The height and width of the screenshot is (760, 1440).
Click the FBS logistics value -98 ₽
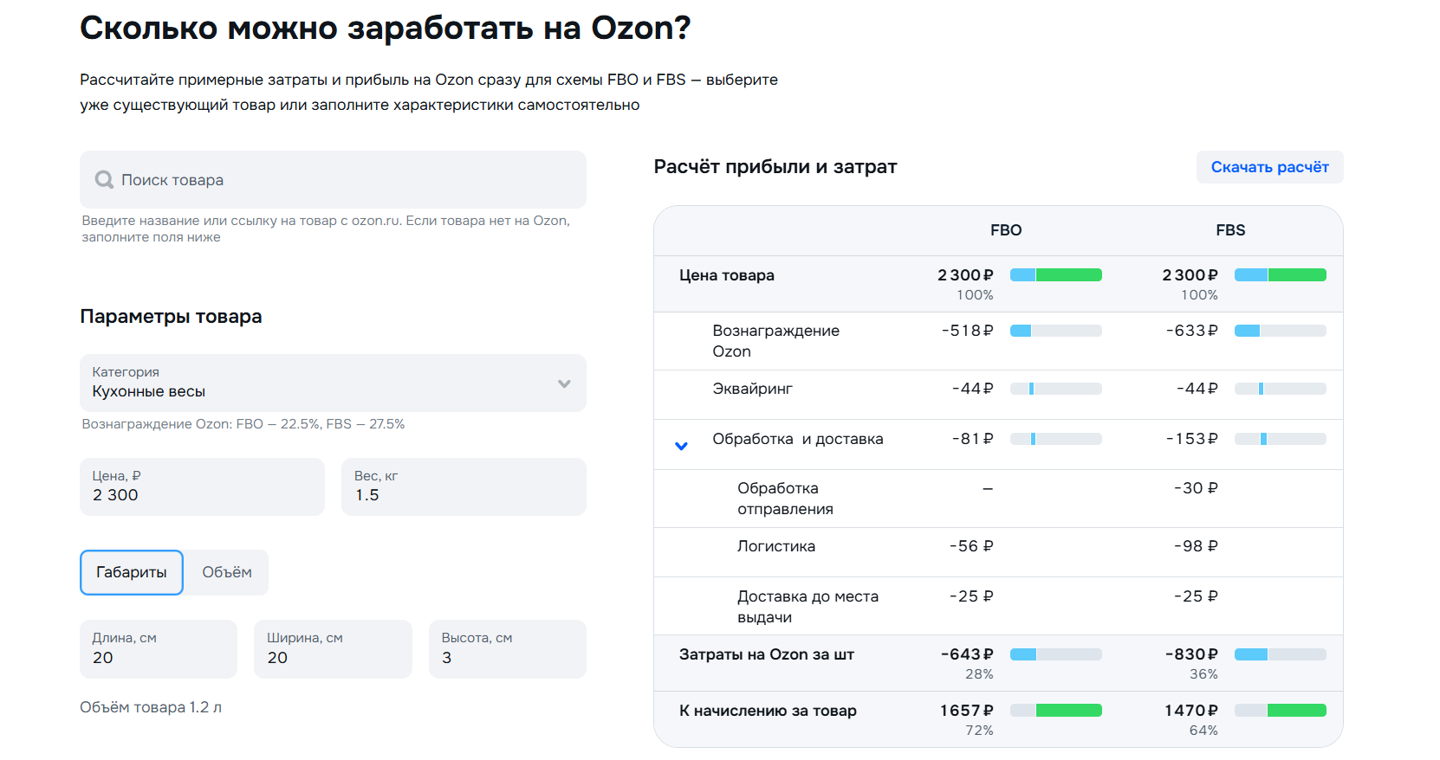click(1196, 546)
